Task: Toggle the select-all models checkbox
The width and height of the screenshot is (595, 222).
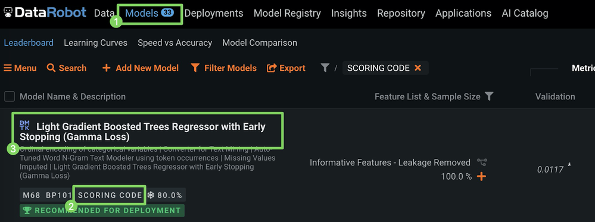Action: (x=10, y=96)
